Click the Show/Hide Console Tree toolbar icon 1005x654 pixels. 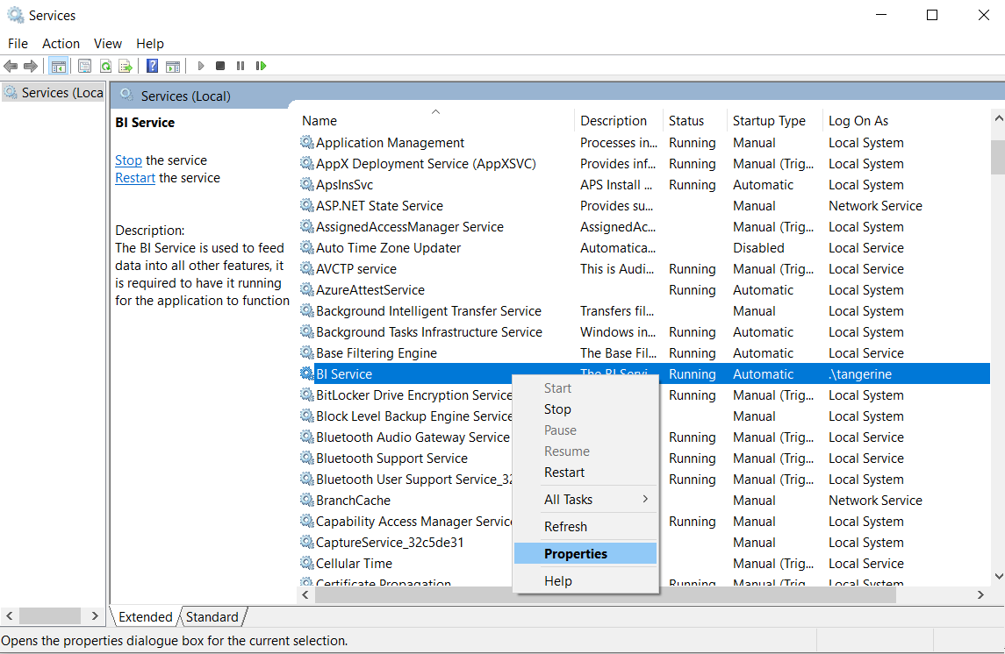tap(59, 66)
